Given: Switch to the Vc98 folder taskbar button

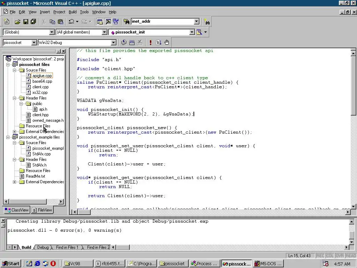Looking at the screenshot, I should point(78,264).
